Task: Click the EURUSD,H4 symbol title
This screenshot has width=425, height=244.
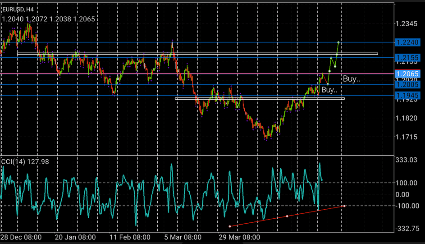Action: coord(19,9)
